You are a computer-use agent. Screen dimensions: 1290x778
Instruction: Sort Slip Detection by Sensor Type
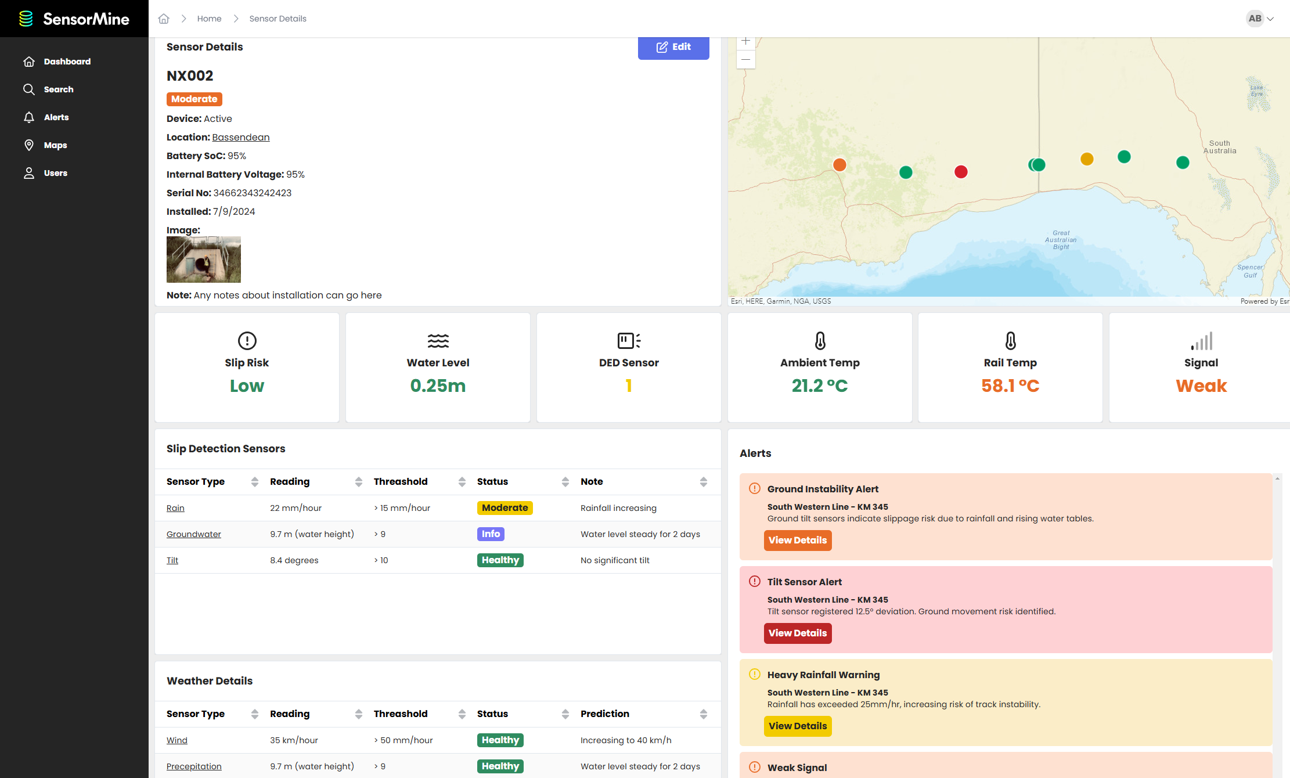[255, 482]
